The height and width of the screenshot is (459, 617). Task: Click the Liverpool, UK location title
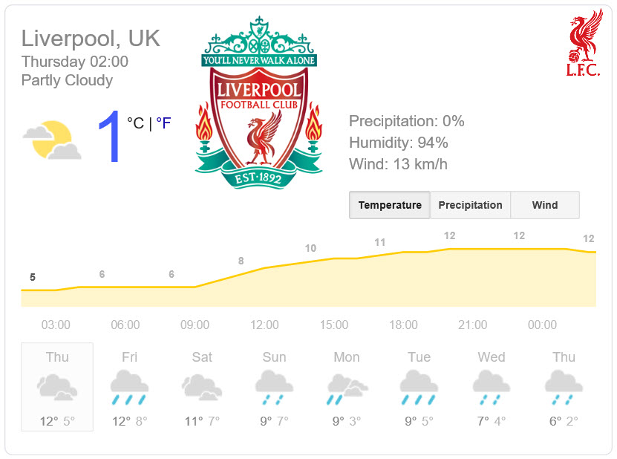tap(91, 39)
